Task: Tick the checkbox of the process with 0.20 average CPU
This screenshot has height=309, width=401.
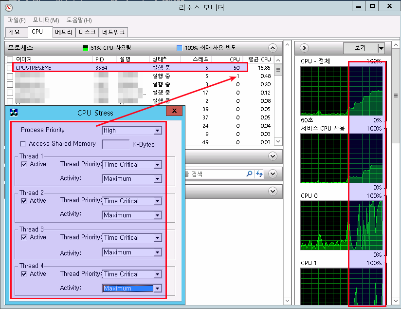Action: coord(10,84)
